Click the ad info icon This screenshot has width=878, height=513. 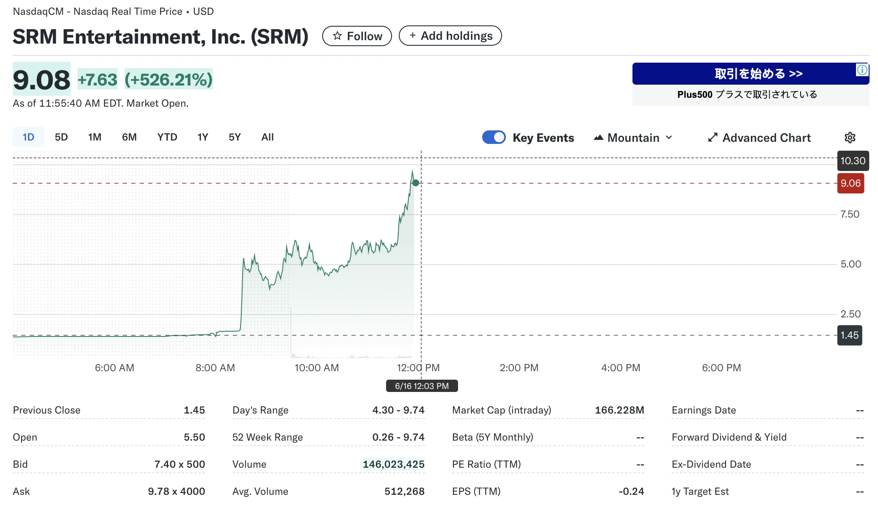[862, 70]
